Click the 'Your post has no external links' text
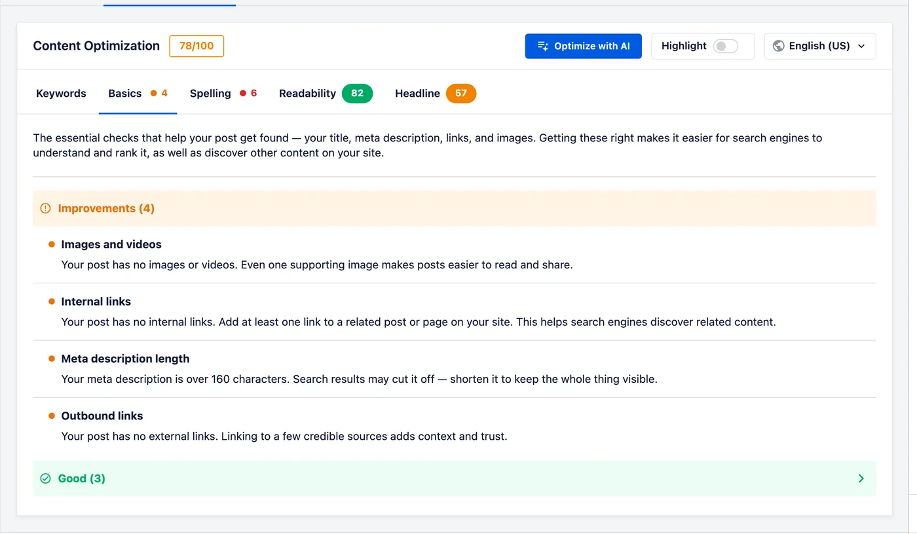This screenshot has width=917, height=534. click(284, 436)
